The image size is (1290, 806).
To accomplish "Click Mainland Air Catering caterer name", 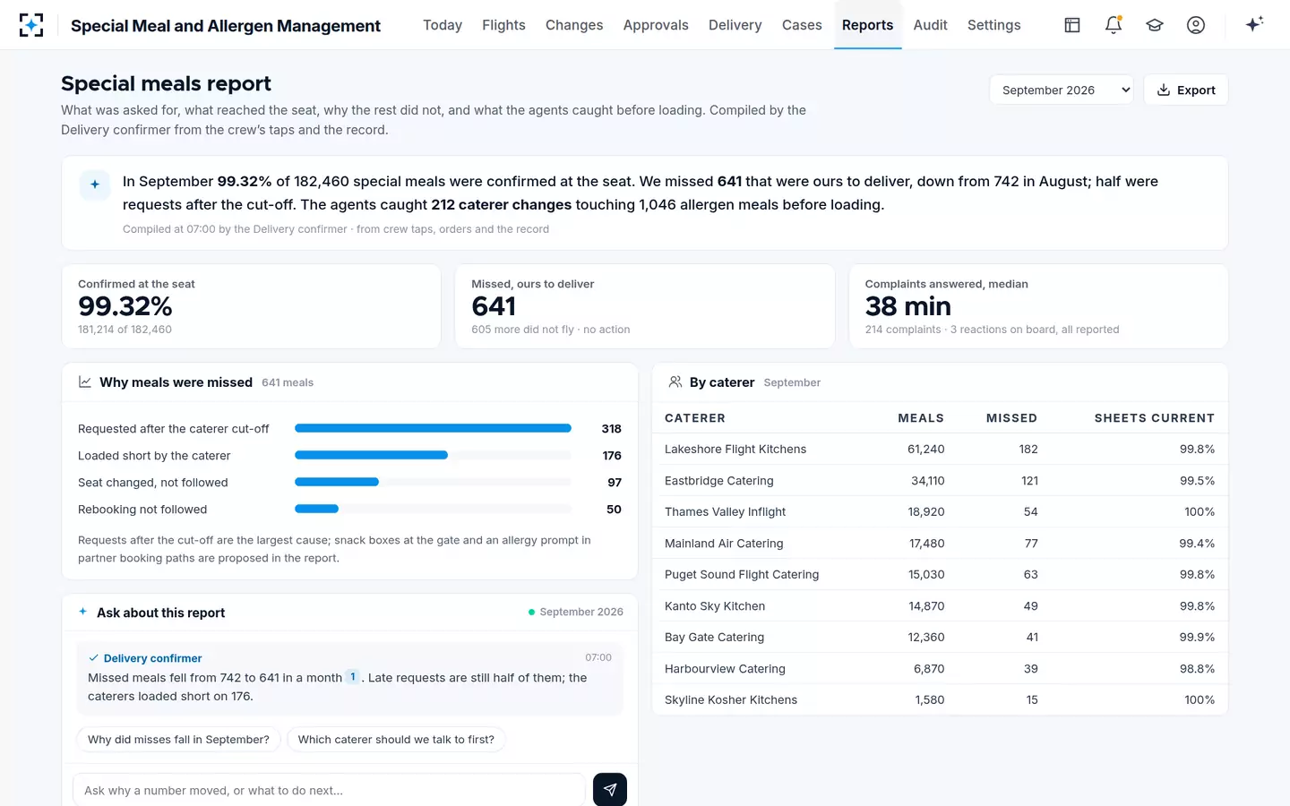I will [x=724, y=544].
